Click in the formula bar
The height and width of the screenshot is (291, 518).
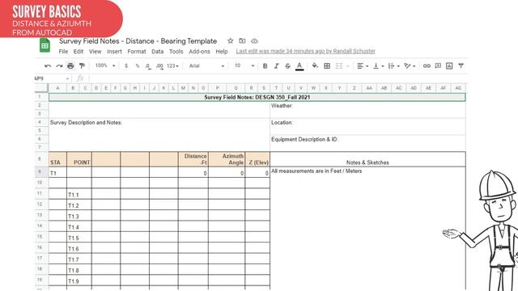point(278,78)
